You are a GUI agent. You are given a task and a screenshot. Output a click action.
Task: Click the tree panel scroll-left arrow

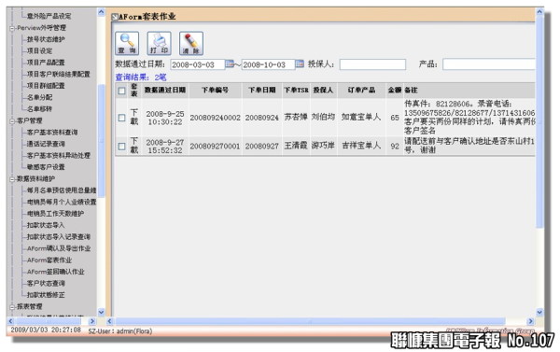pyautogui.click(x=10, y=321)
